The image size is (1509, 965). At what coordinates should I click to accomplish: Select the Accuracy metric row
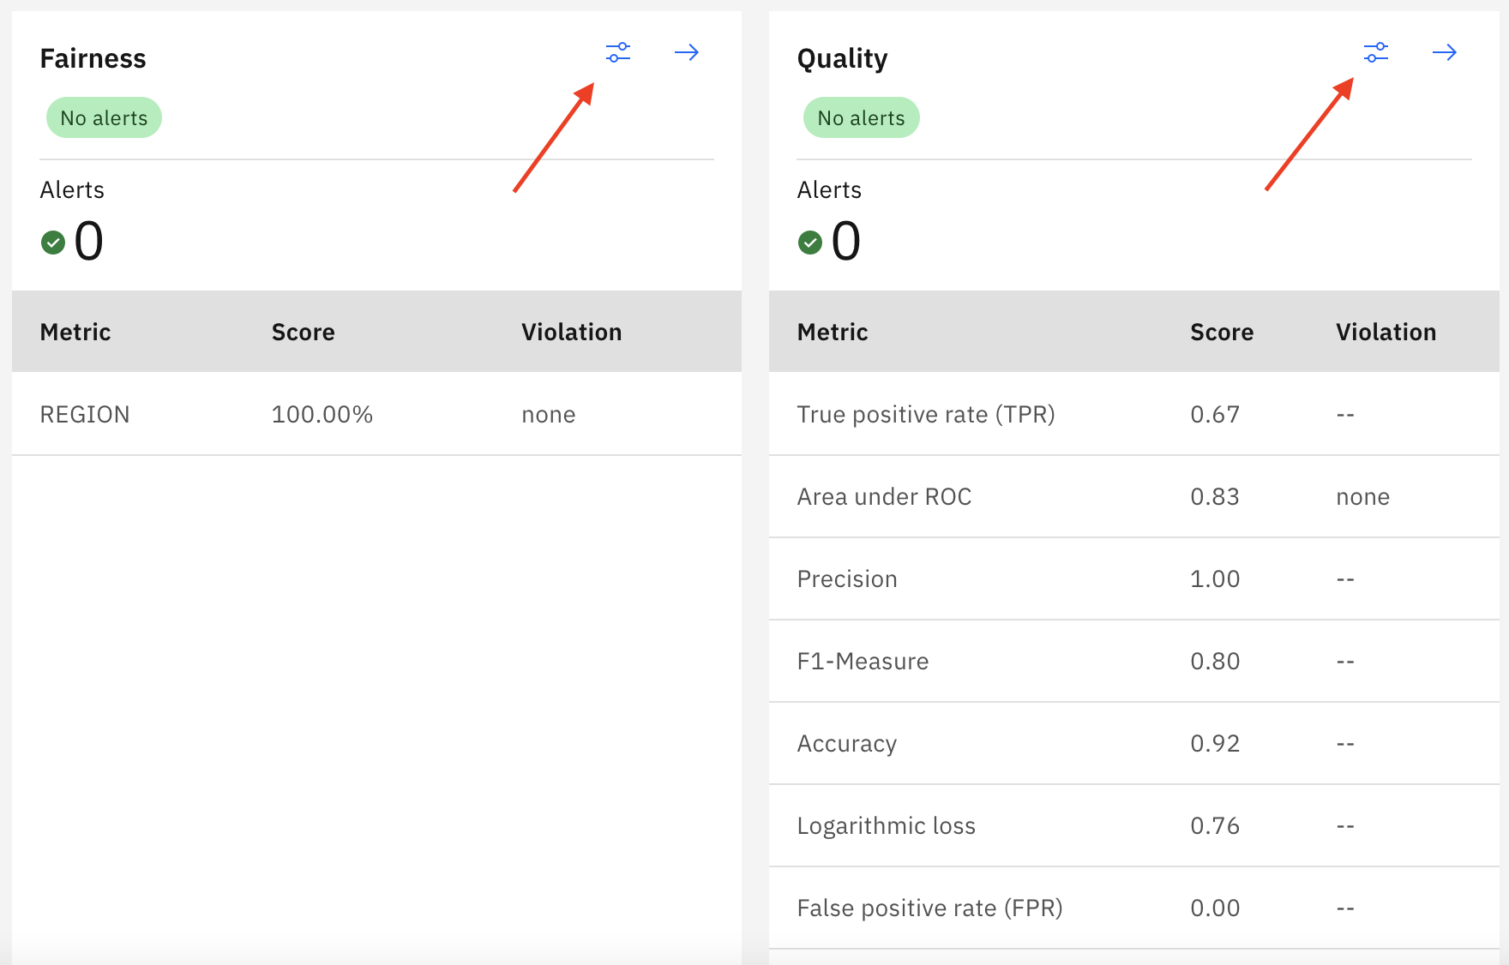[x=1134, y=743]
